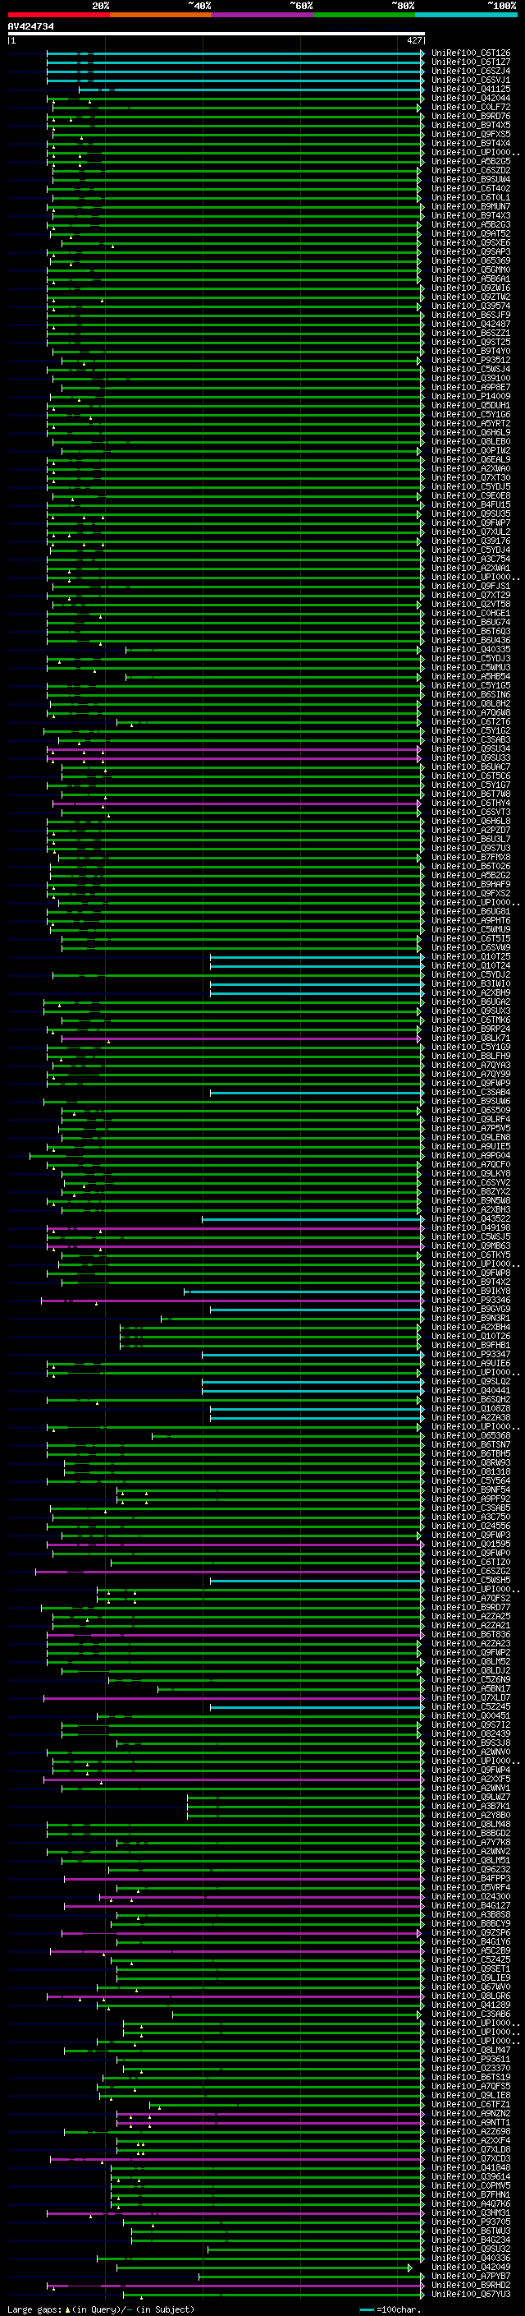
Task: Select label UniRef100_C6T402
Action: pyautogui.click(x=471, y=189)
